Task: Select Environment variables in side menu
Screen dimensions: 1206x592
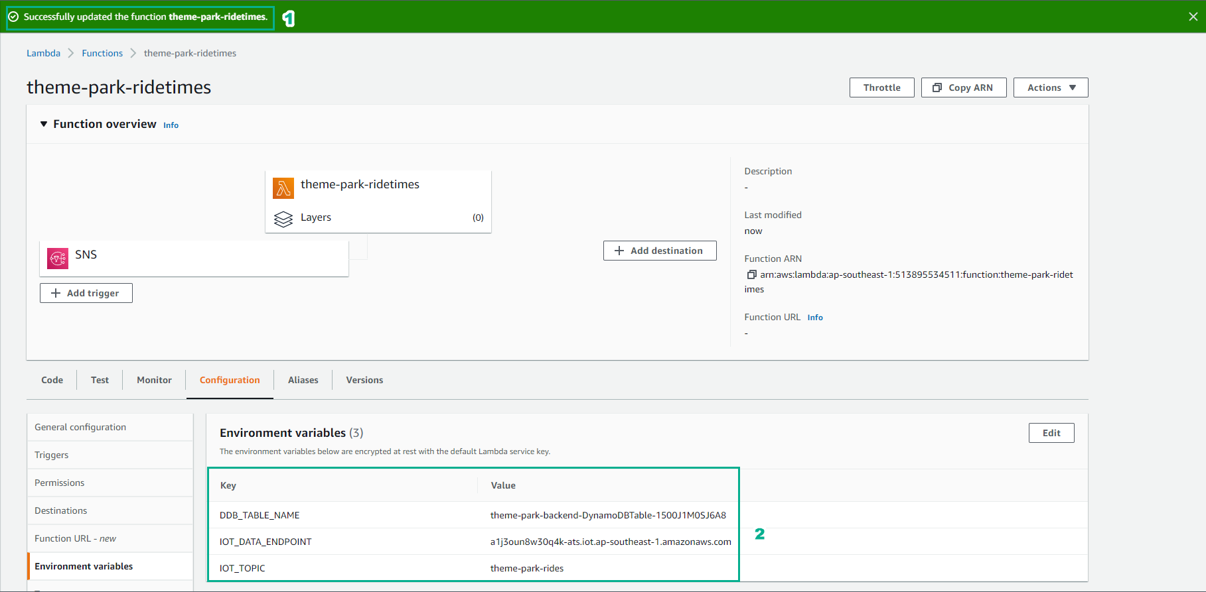Action: [110, 566]
